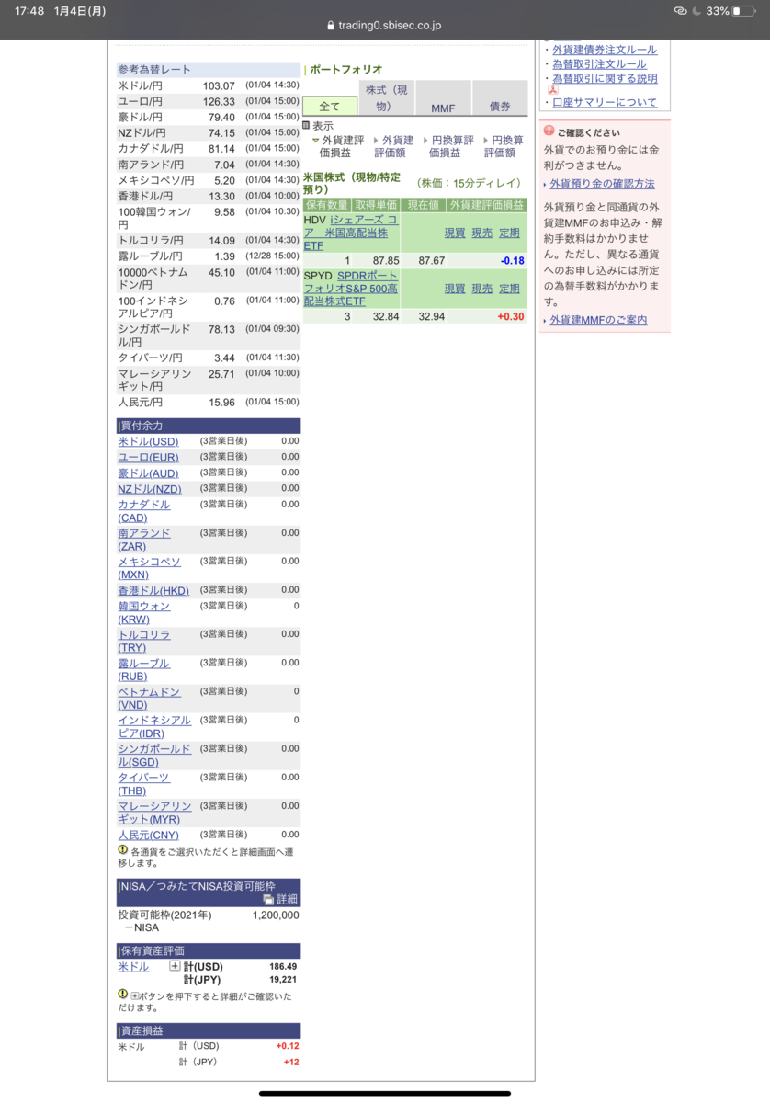
Task: Click the SPYD gain value +0.30
Action: (511, 316)
